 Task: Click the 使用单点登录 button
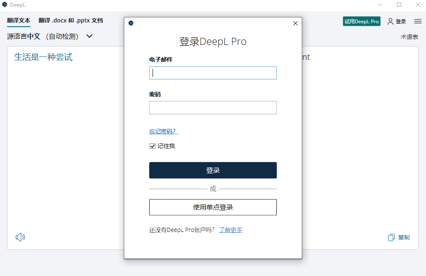[213, 207]
